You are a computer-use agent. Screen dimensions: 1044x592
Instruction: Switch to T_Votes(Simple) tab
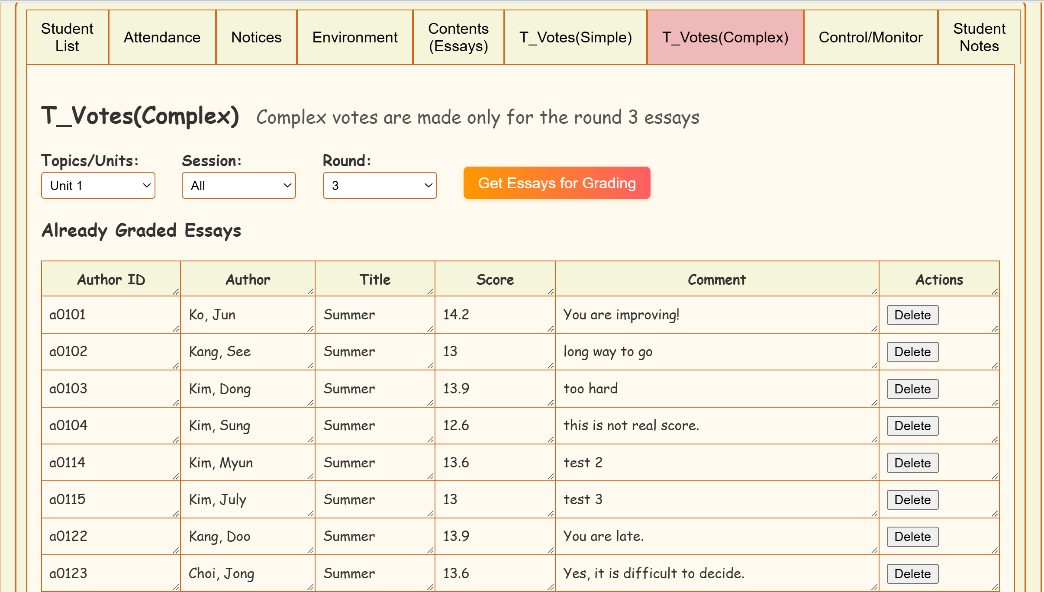(575, 37)
